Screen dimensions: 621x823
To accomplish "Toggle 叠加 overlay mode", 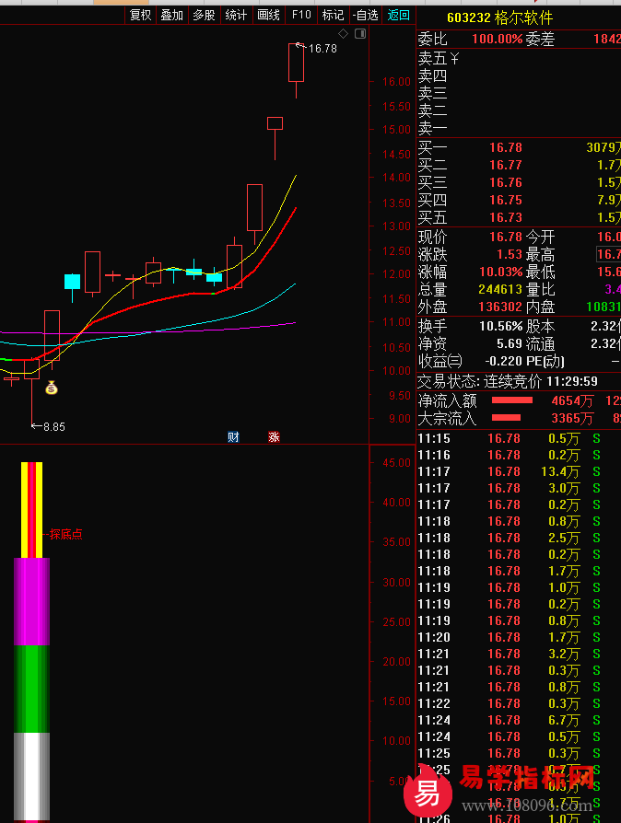I will (172, 15).
